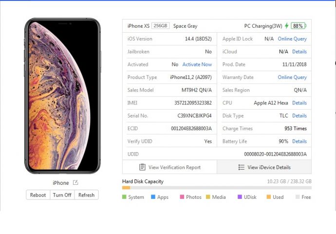Click the iPhone device name label
This screenshot has width=336, height=234.
(x=61, y=183)
